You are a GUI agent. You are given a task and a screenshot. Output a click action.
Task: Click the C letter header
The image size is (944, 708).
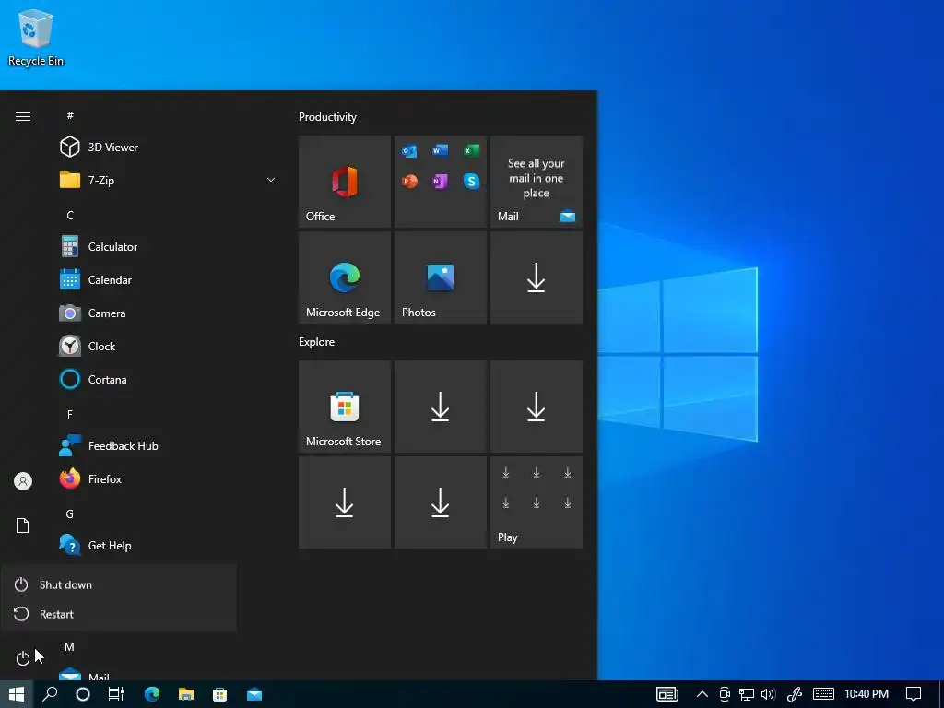(70, 215)
